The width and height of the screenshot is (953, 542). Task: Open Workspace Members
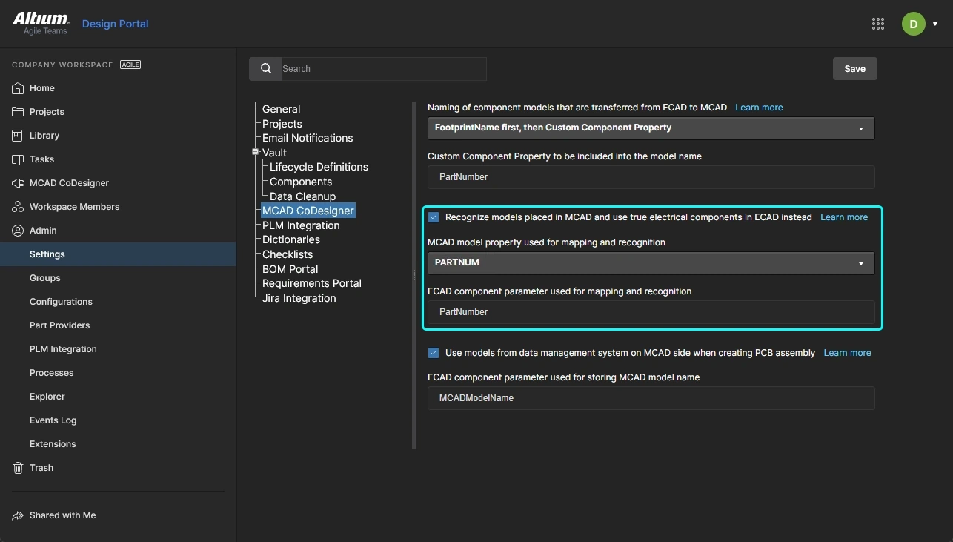click(73, 206)
